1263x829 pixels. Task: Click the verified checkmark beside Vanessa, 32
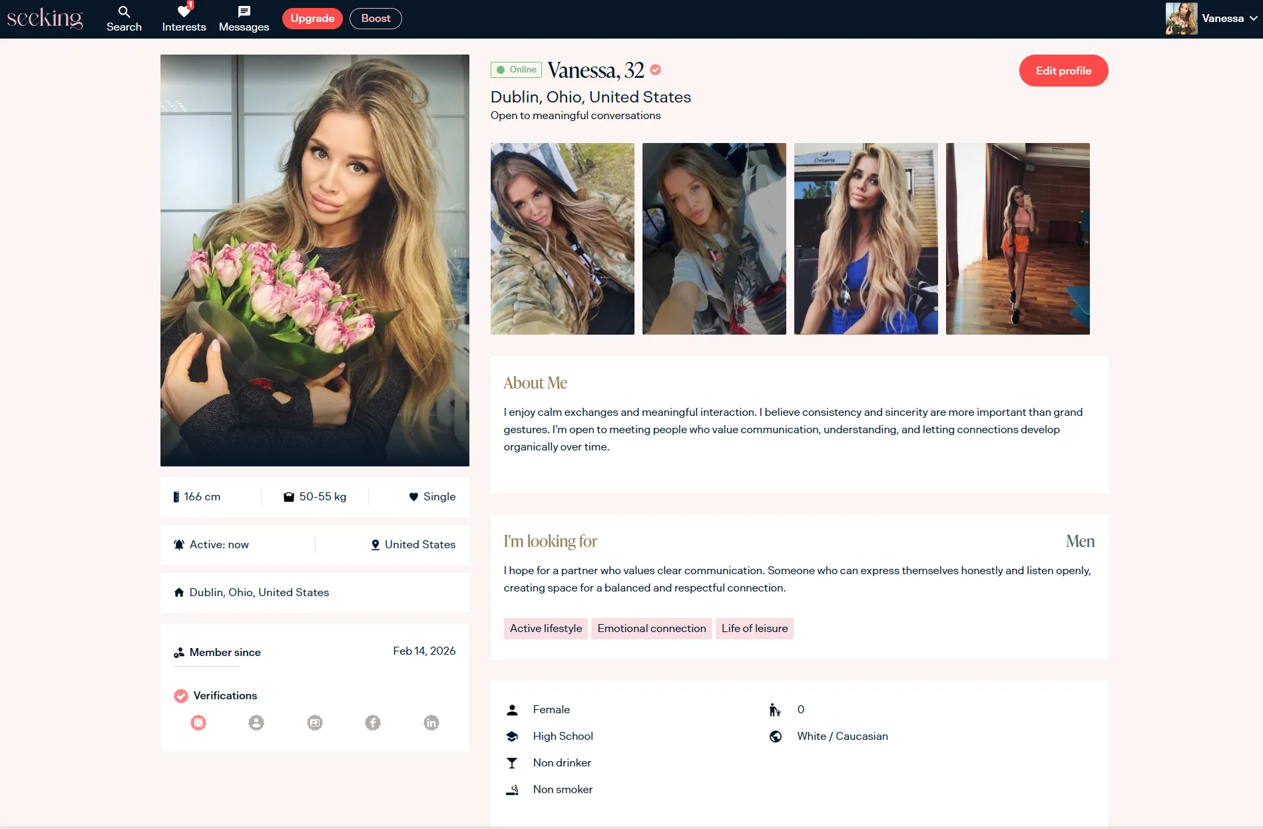point(656,70)
